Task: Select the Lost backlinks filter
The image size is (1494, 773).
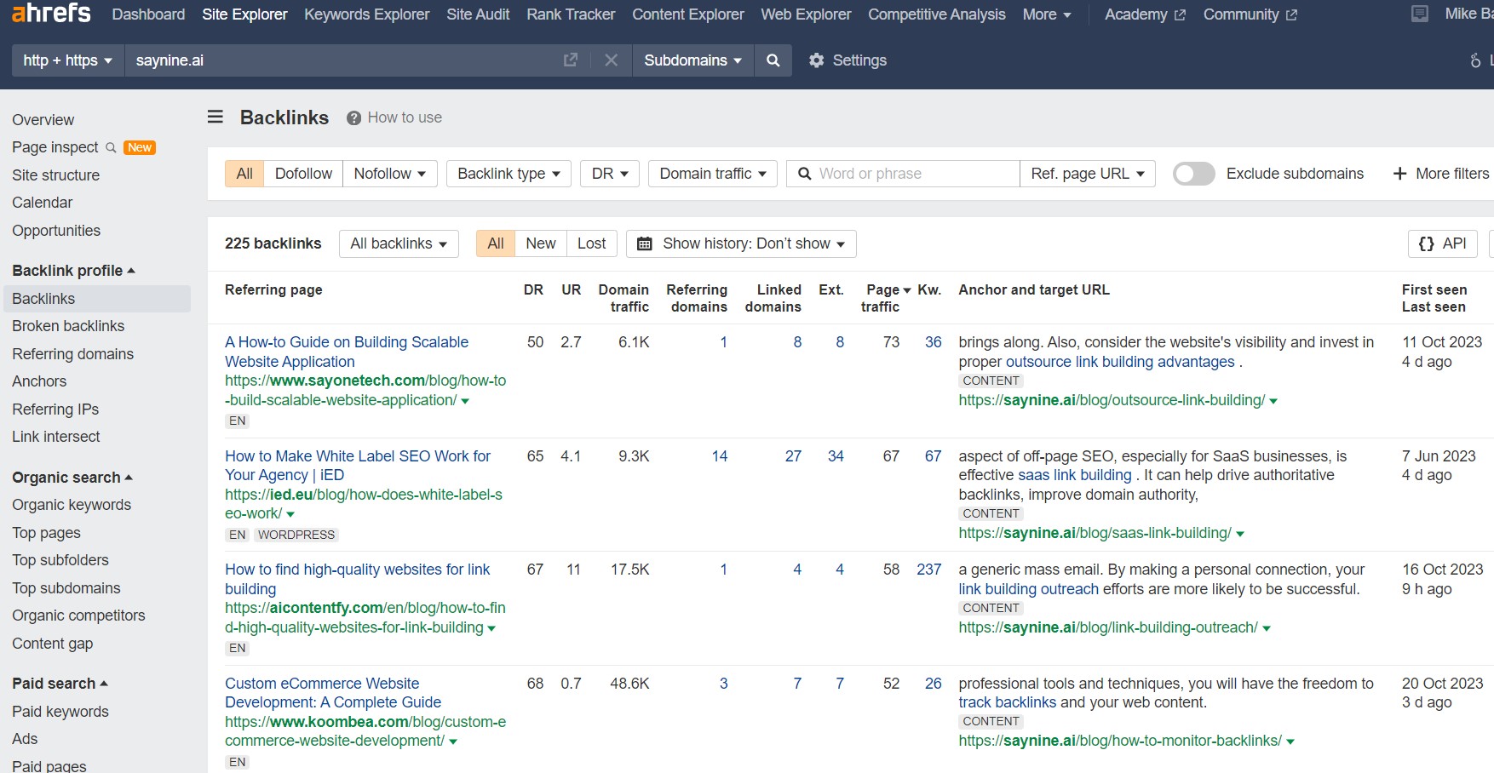Action: tap(591, 243)
